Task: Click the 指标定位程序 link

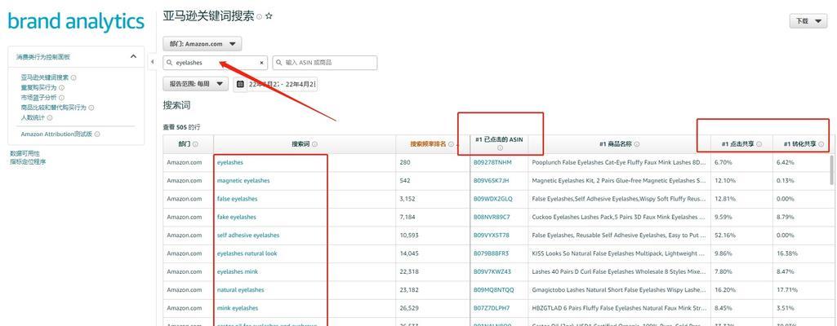Action: click(x=28, y=161)
